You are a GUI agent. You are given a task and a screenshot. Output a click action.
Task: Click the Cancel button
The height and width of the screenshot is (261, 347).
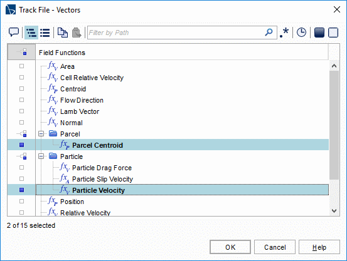(275, 247)
